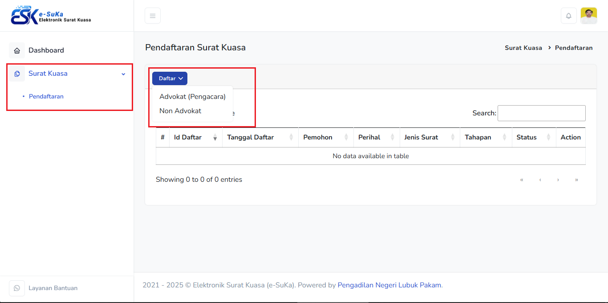
Task: Click the Surat Kuasa breadcrumb link
Action: [523, 48]
